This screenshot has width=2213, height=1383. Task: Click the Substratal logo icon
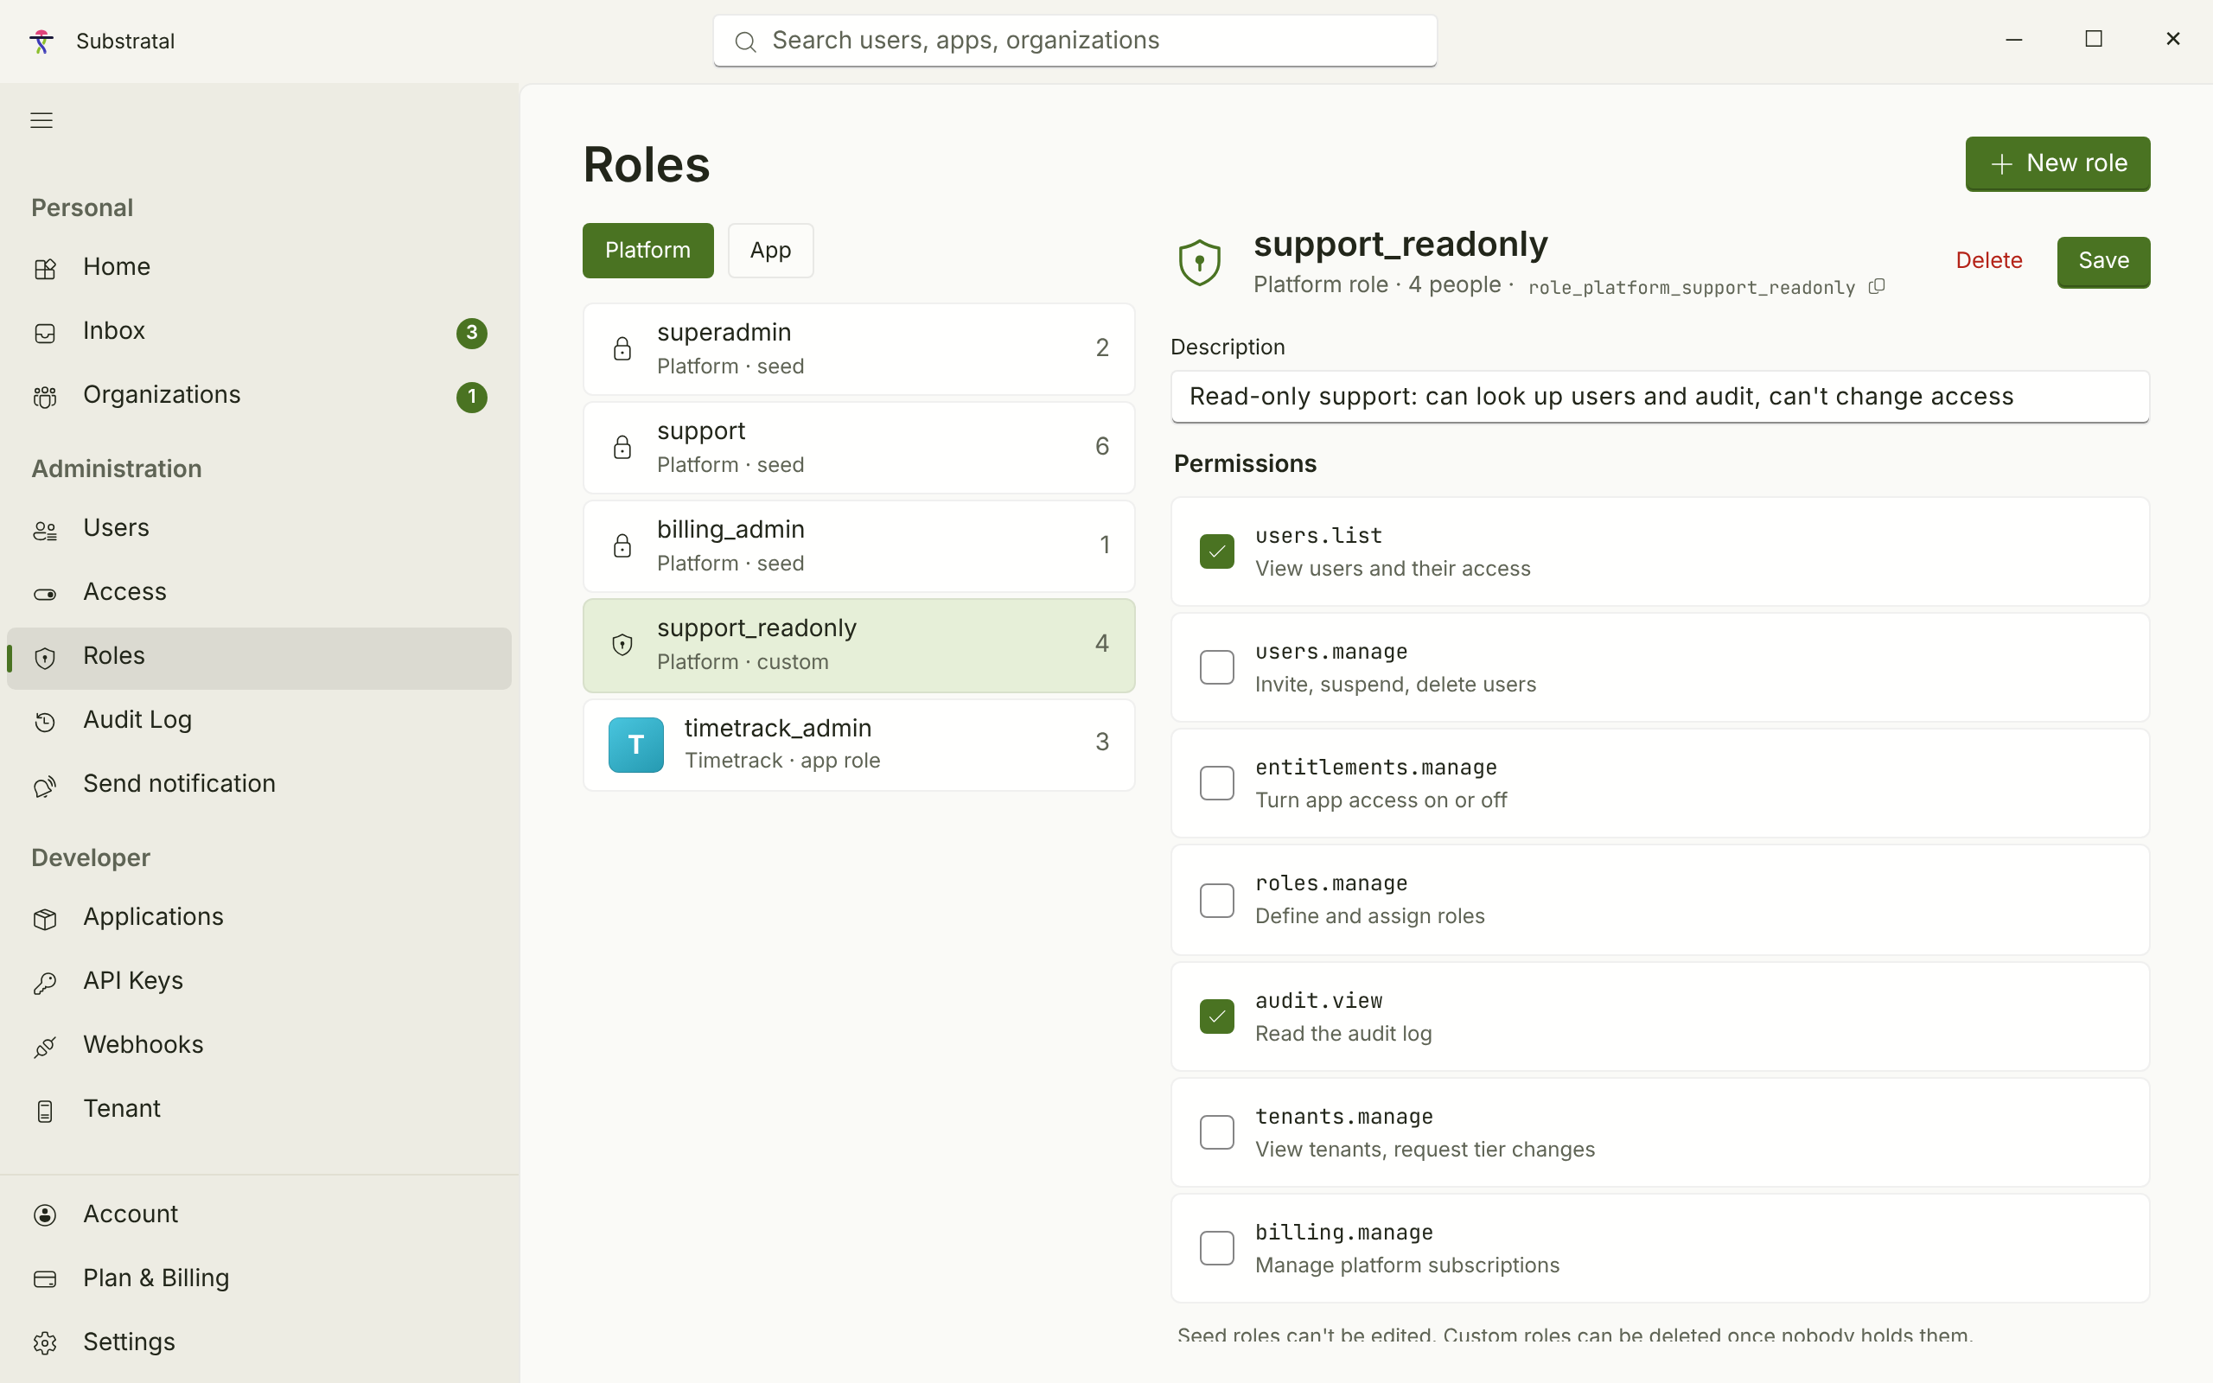pyautogui.click(x=41, y=41)
